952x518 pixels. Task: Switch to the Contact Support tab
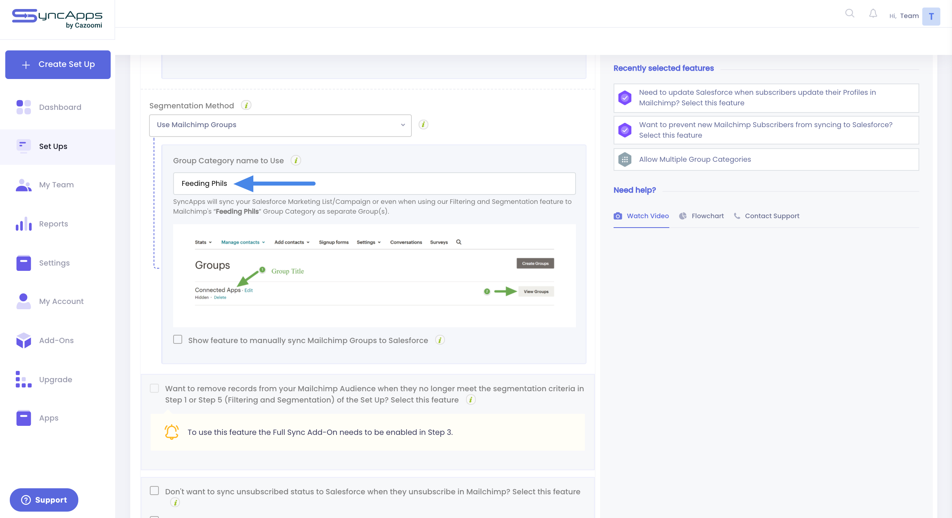(766, 216)
